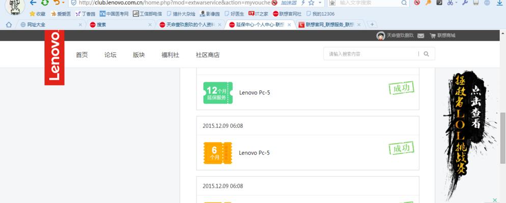Open the wrench tools icon
This screenshot has width=506, height=203.
[465, 2]
